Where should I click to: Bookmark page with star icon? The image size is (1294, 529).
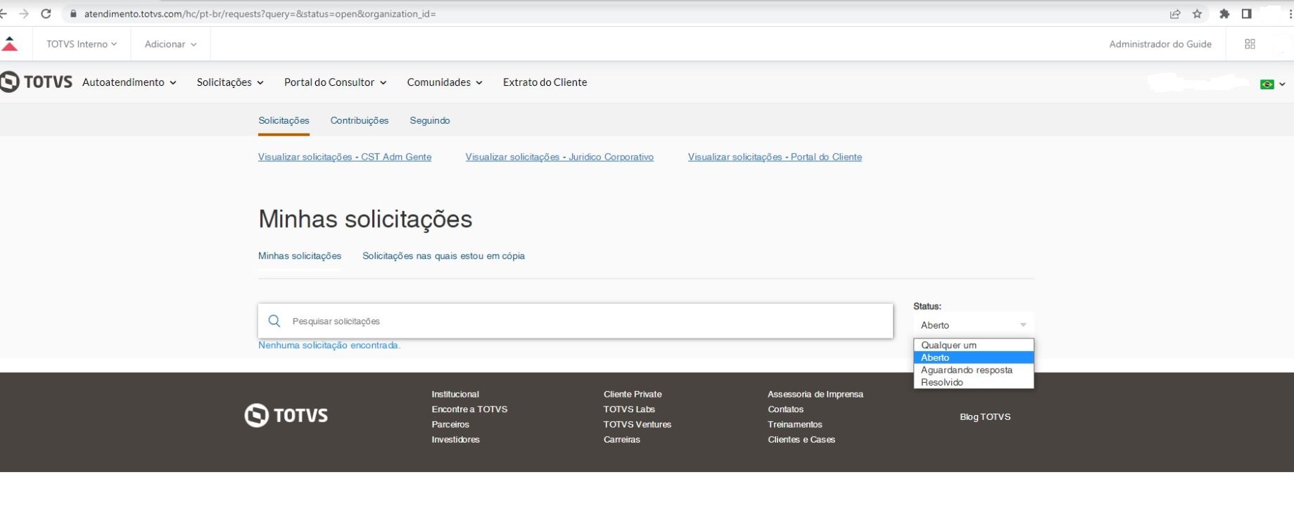1197,14
